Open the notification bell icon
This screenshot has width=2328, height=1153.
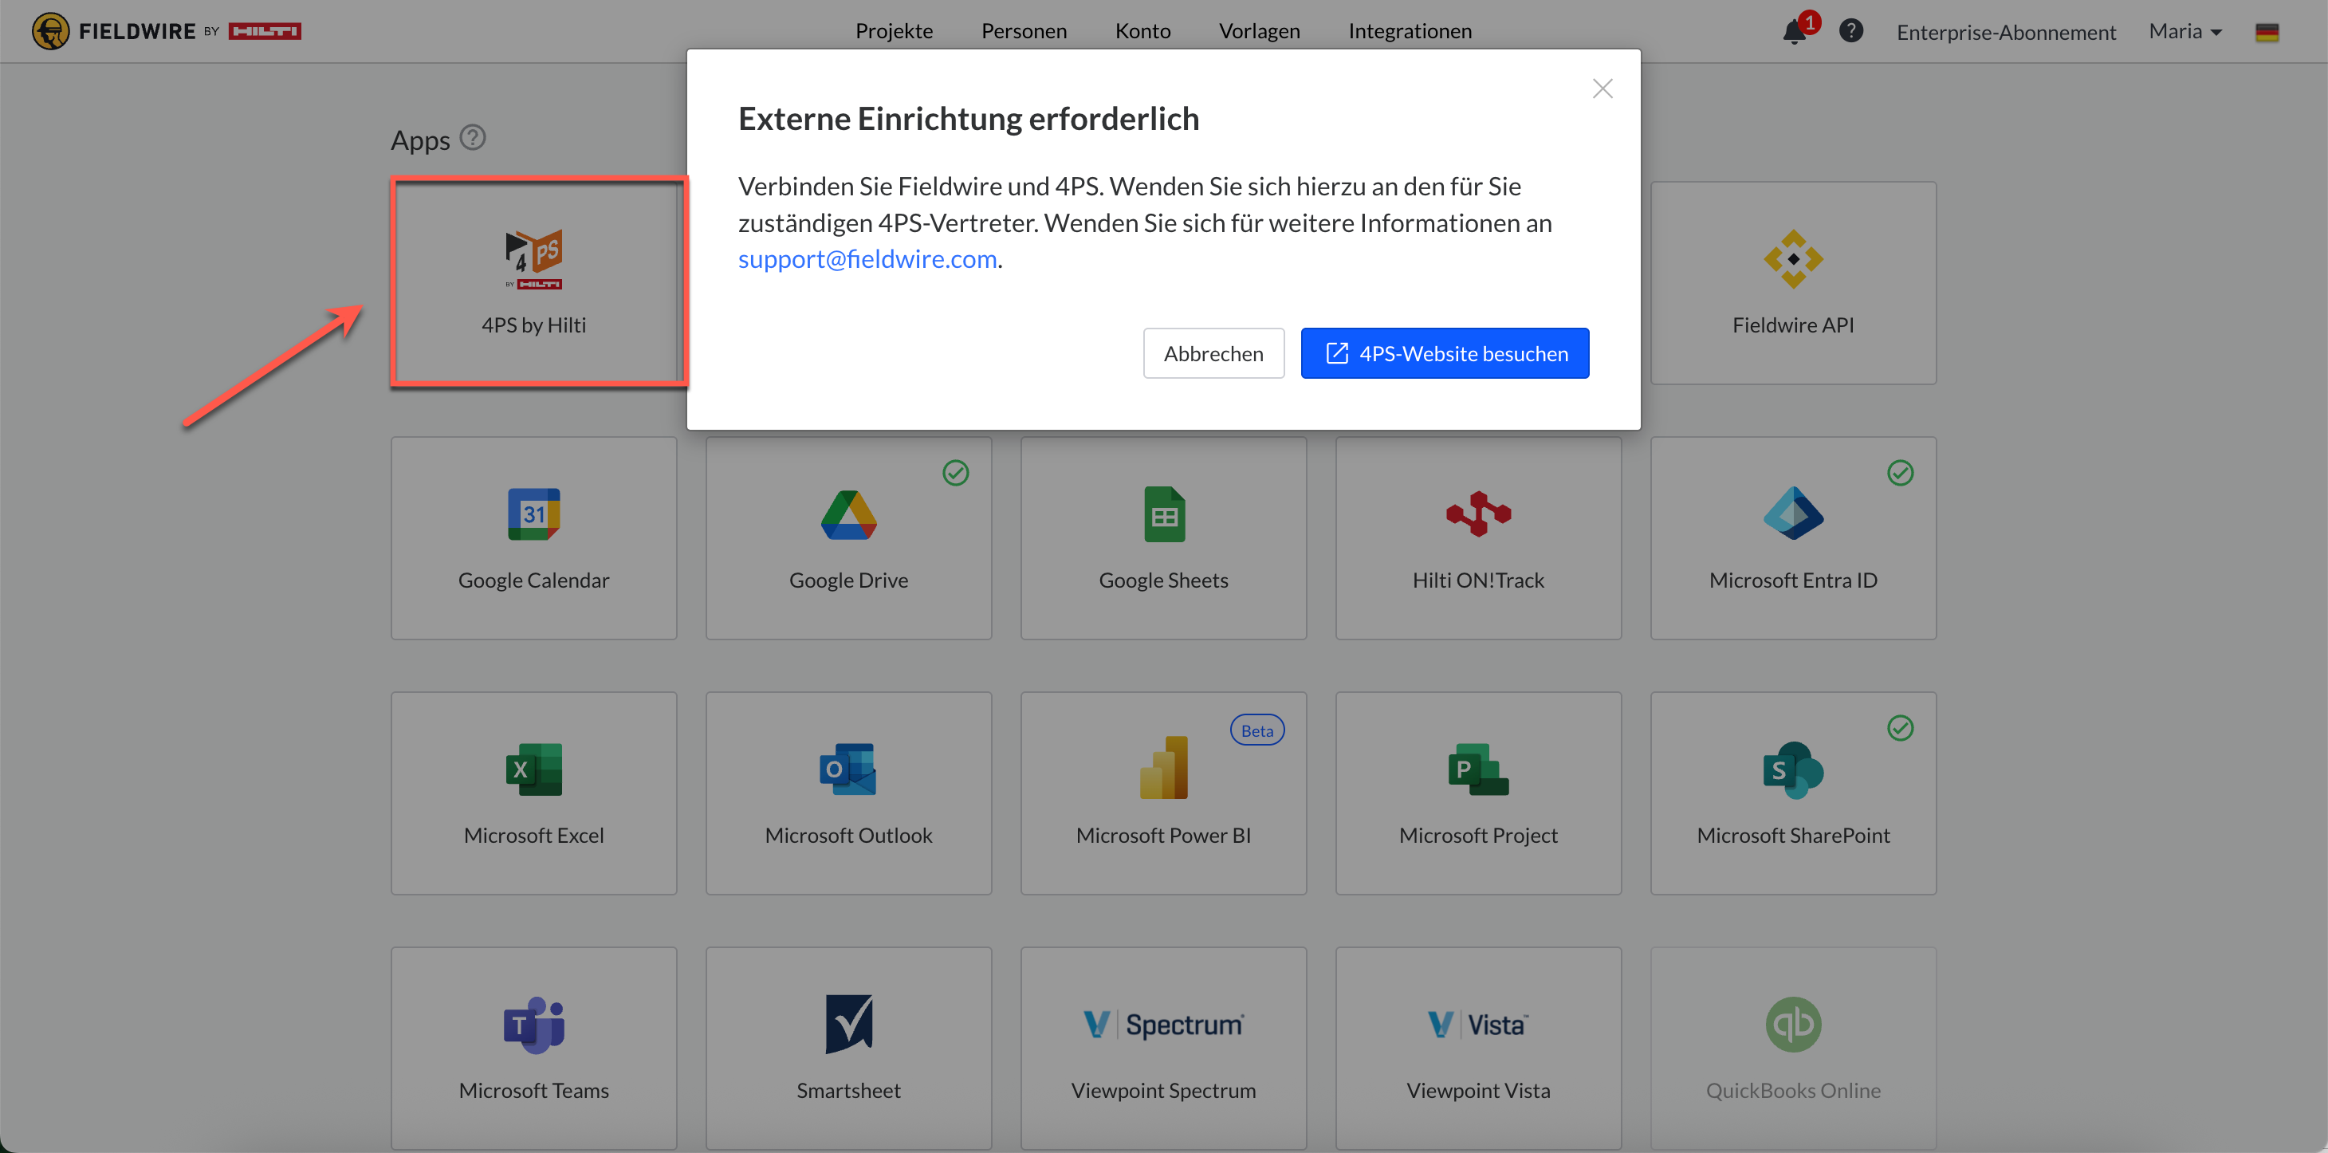1794,32
